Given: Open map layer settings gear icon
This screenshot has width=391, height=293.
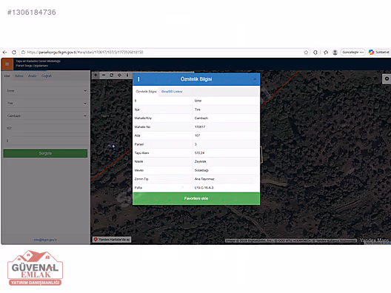Looking at the screenshot, I should click(x=387, y=78).
